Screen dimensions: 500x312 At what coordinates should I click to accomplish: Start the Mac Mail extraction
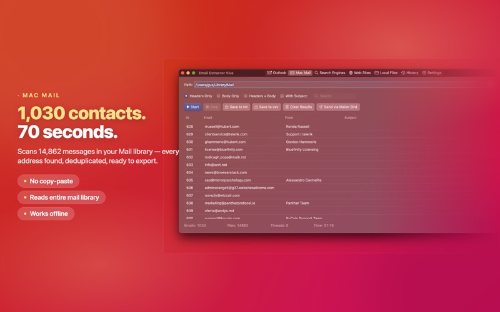[x=192, y=107]
